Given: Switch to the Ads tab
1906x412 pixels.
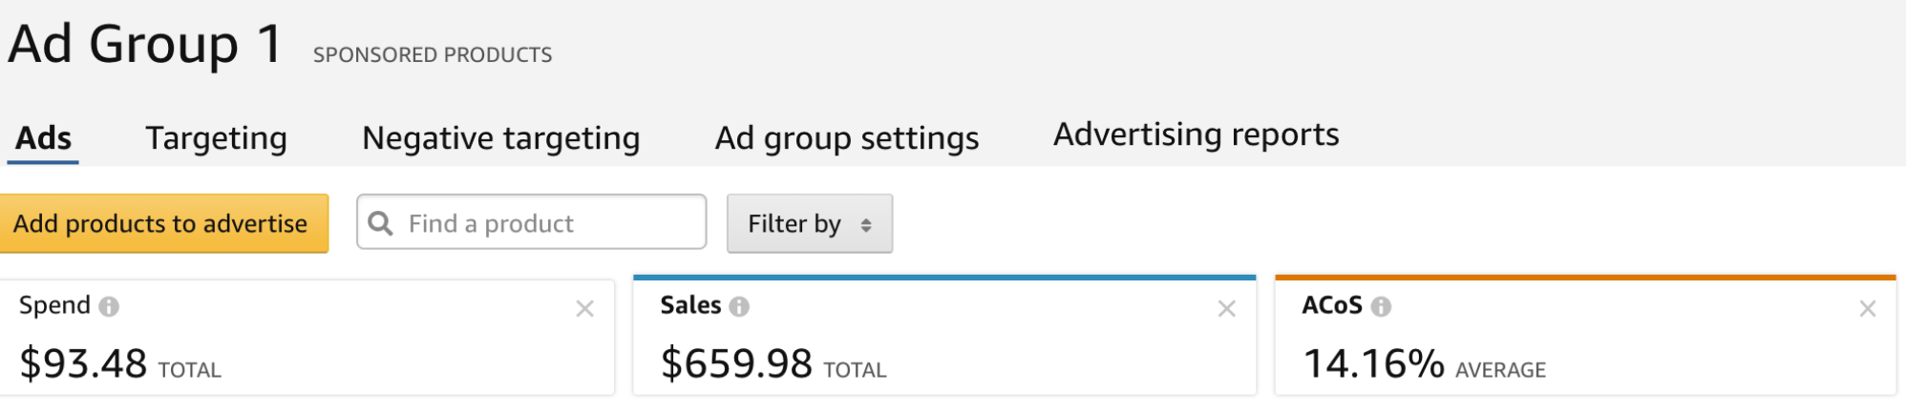Looking at the screenshot, I should (x=44, y=138).
